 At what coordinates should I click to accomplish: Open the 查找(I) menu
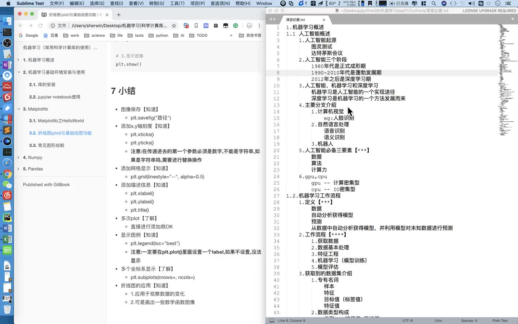point(117,3)
